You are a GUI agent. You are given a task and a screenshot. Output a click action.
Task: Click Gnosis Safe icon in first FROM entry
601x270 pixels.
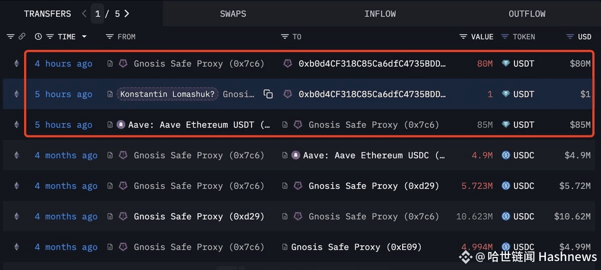pyautogui.click(x=123, y=63)
